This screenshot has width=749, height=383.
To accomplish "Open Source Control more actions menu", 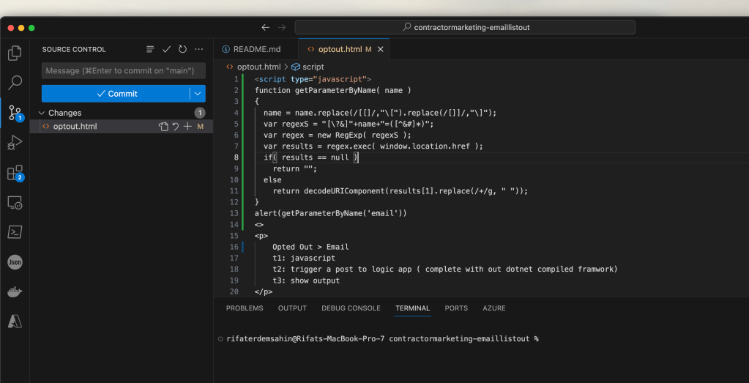I will pos(199,49).
